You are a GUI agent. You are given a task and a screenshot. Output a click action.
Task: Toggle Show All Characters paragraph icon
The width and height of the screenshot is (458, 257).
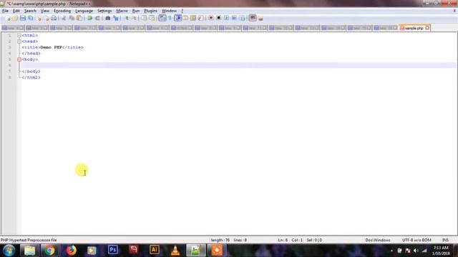pyautogui.click(x=170, y=18)
